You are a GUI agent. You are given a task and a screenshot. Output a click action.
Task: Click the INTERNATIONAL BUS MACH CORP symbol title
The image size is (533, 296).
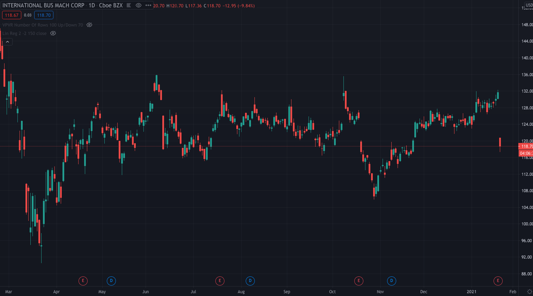[x=43, y=6]
